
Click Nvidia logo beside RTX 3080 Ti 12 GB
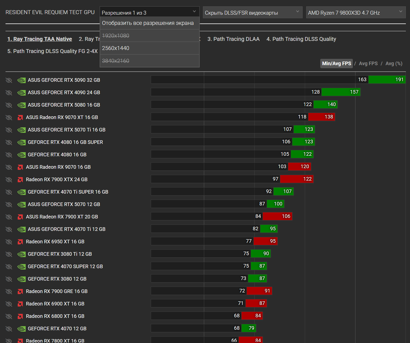coord(22,254)
